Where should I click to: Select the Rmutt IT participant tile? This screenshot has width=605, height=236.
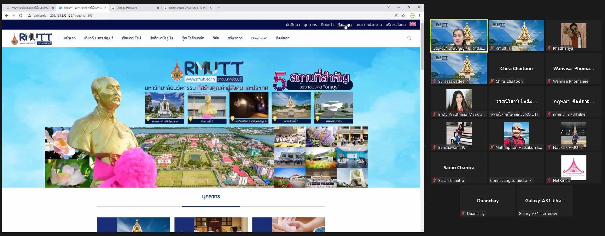(516, 36)
